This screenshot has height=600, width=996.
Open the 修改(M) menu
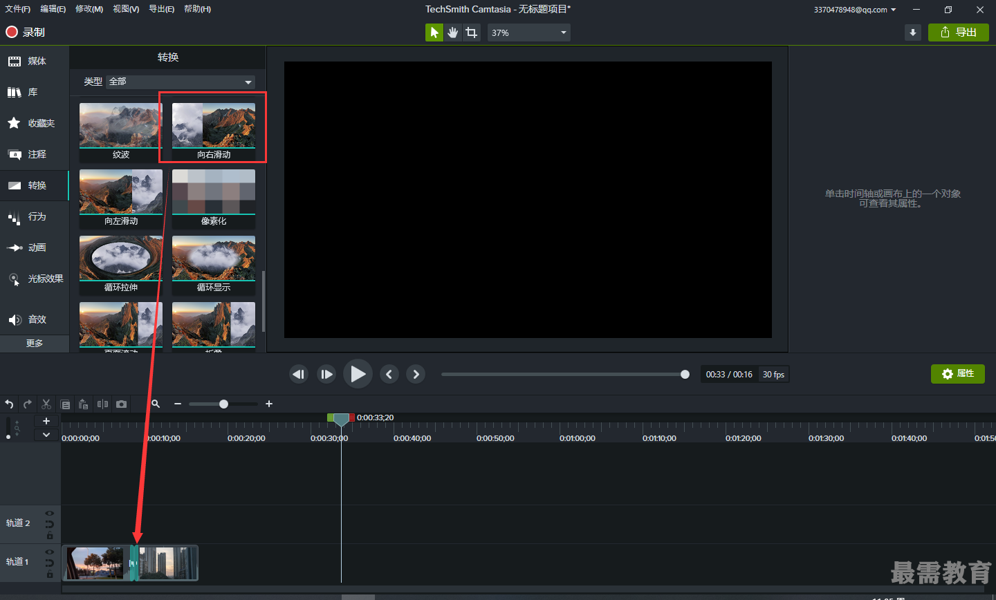[x=89, y=9]
